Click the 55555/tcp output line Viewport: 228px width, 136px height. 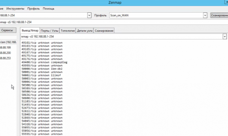pos(42,134)
